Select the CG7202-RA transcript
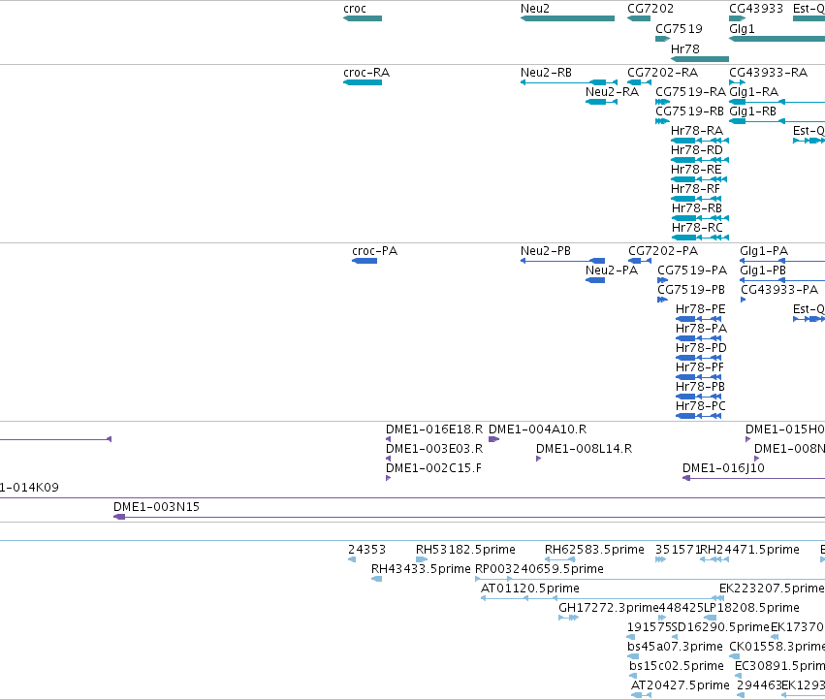Viewport: 825px width, 700px height. (639, 82)
